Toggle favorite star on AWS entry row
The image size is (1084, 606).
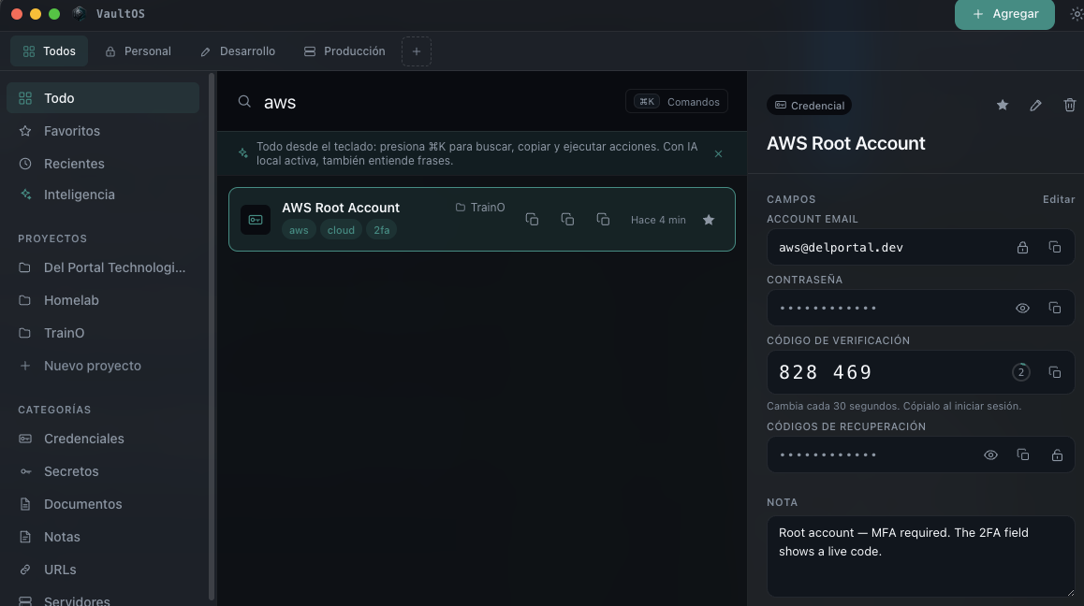tap(709, 220)
